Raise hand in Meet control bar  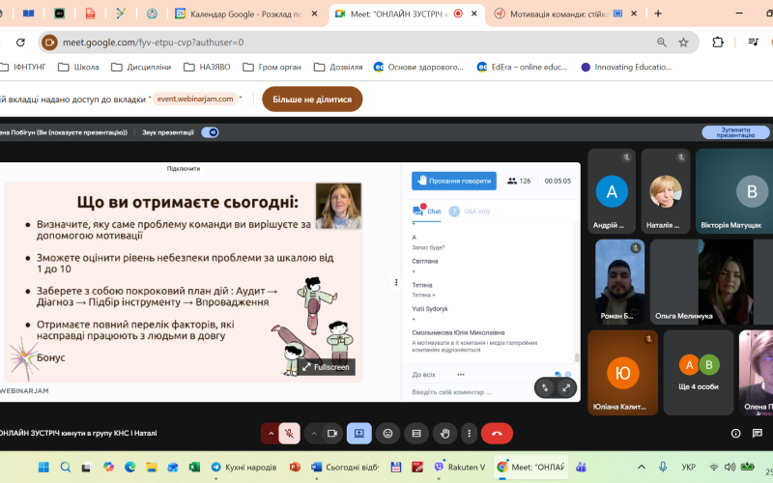pos(444,434)
